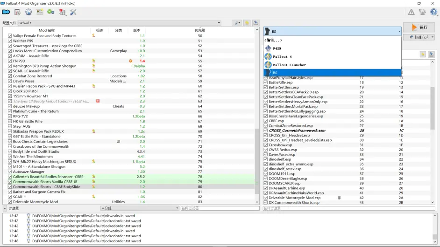
Task: Click the flag icon on Caliente's Beautiful Bodies row
Action: point(94,177)
